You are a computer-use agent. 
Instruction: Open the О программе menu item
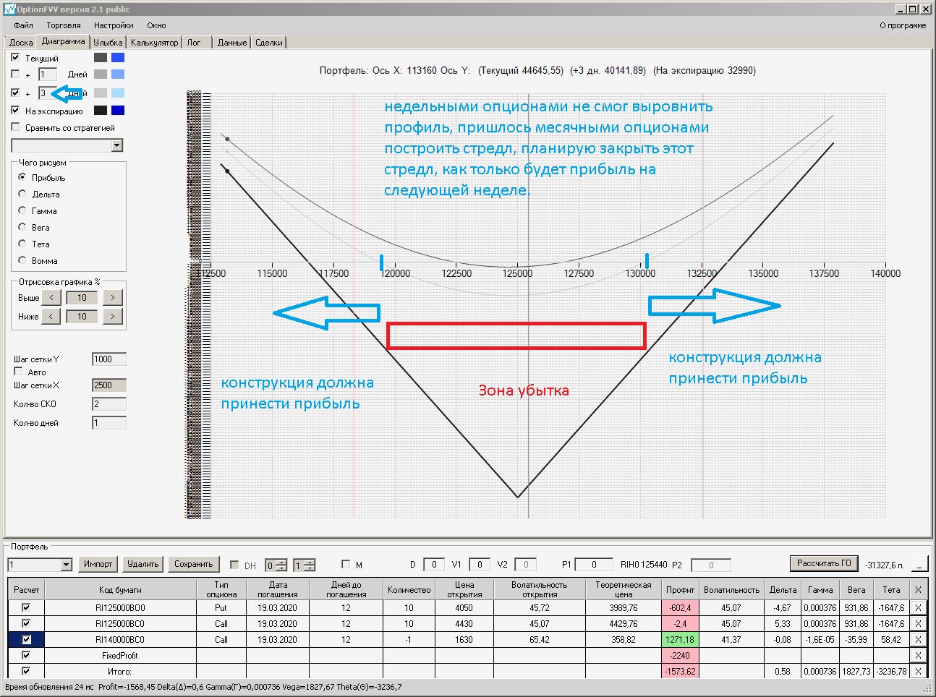click(903, 25)
